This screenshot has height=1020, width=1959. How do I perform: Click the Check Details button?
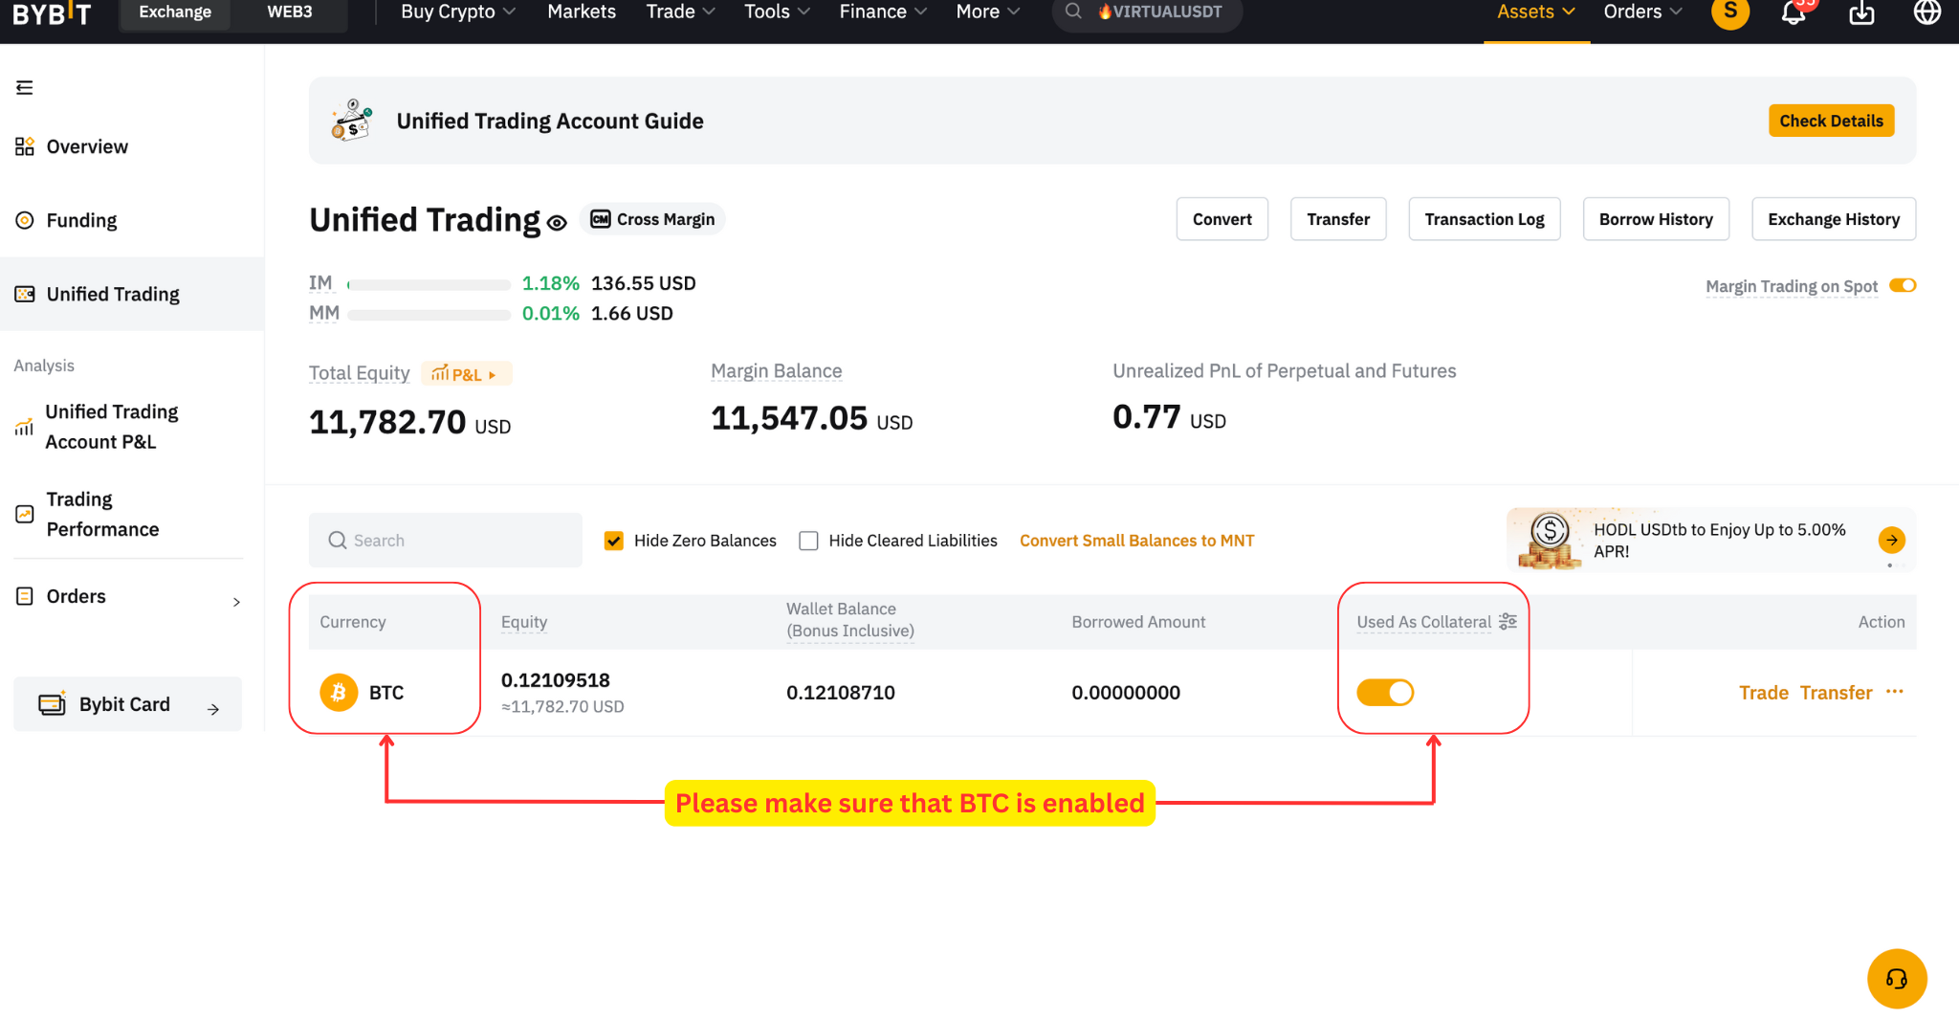[x=1831, y=121]
